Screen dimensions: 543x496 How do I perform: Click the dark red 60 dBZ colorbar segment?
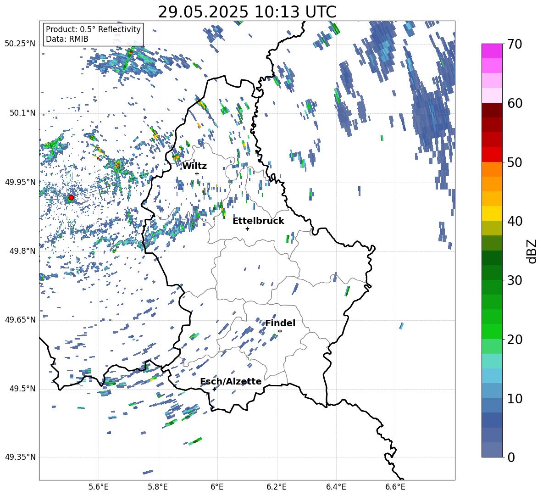pos(492,110)
